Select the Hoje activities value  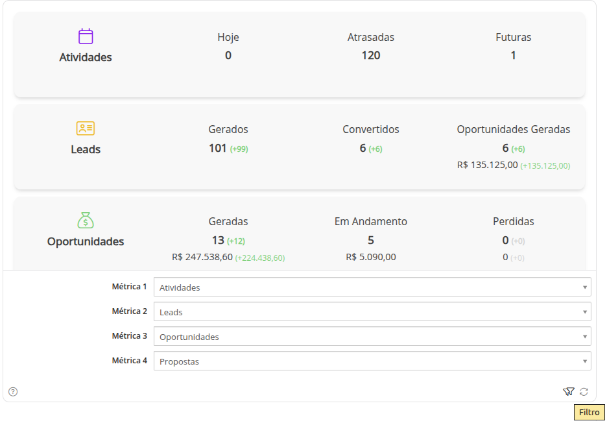[228, 56]
